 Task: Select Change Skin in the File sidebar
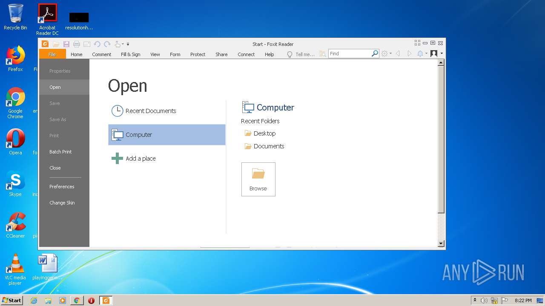64,203
